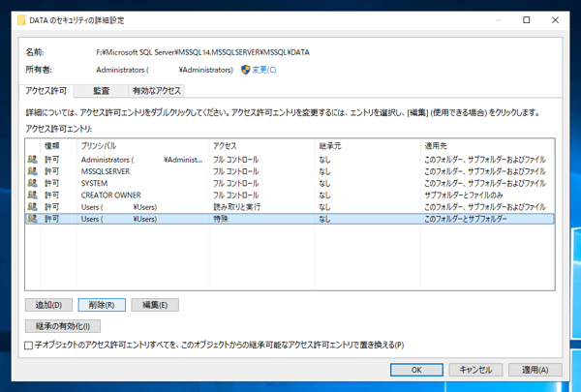Viewport: 581px width, 392px height.
Task: Click the 適用(A) button
Action: coord(535,370)
